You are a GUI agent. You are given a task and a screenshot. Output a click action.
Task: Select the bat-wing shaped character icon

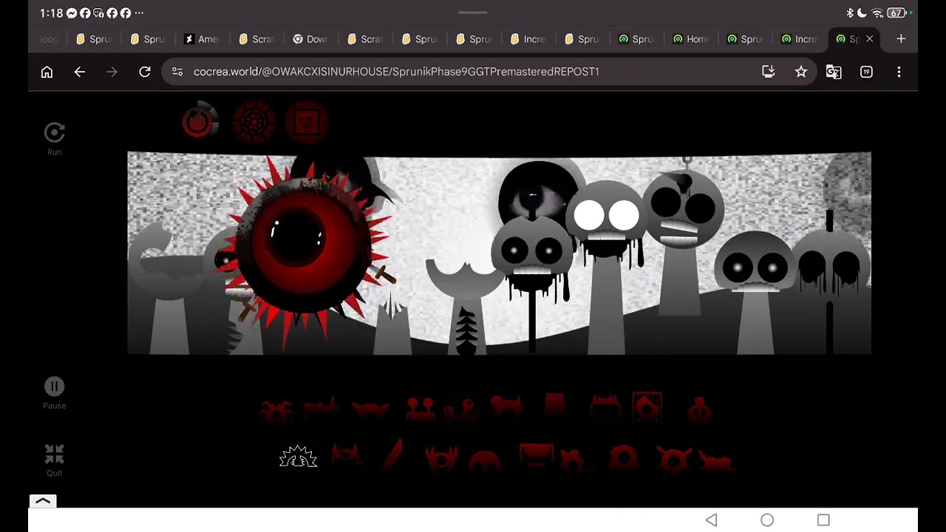point(370,411)
